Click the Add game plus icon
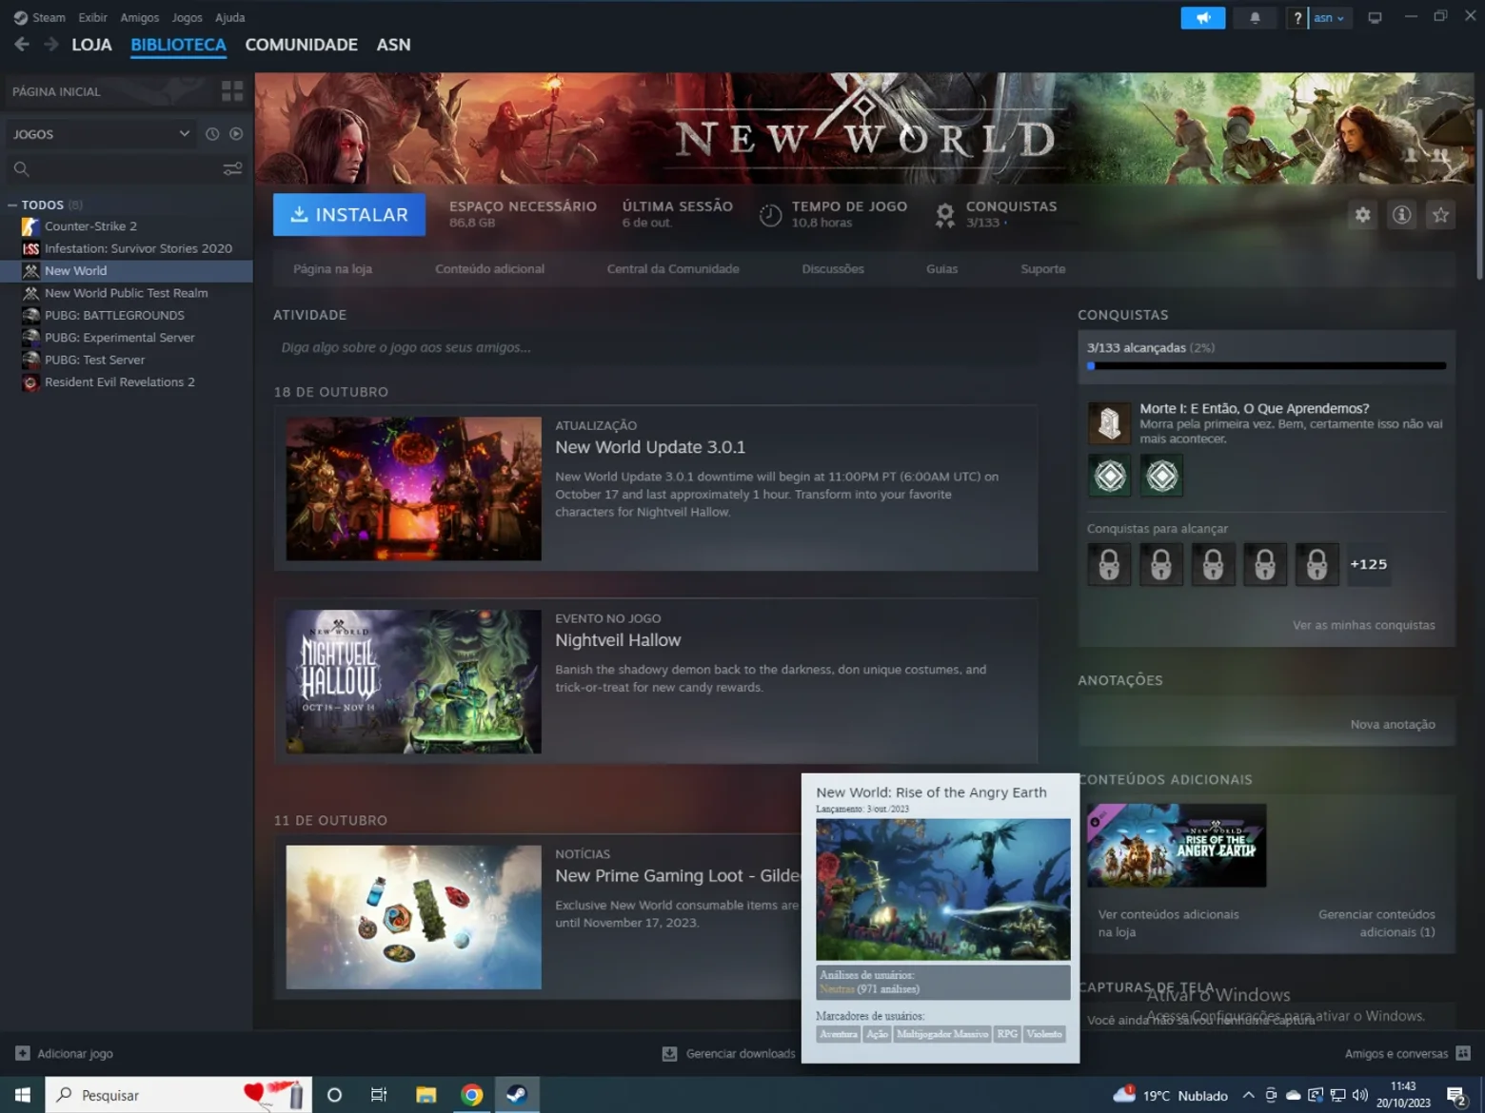 point(23,1053)
